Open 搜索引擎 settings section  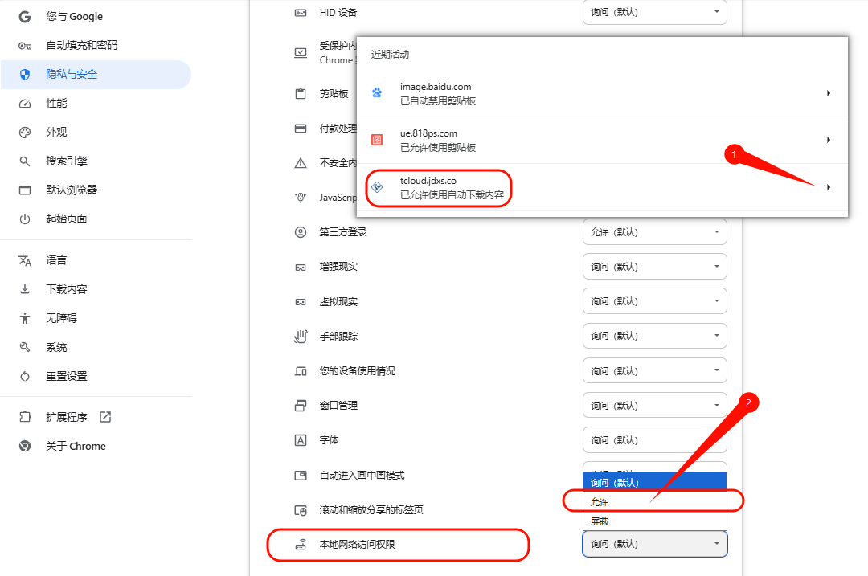point(67,161)
